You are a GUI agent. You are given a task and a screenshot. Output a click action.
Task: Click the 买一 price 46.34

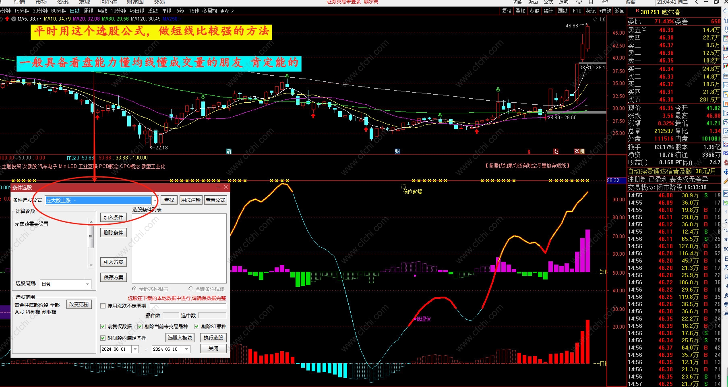click(666, 69)
